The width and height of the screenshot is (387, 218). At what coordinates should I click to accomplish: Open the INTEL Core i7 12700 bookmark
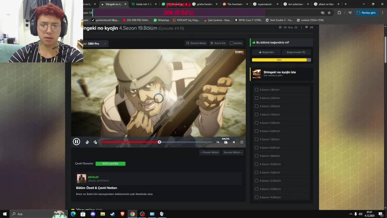tap(249, 20)
